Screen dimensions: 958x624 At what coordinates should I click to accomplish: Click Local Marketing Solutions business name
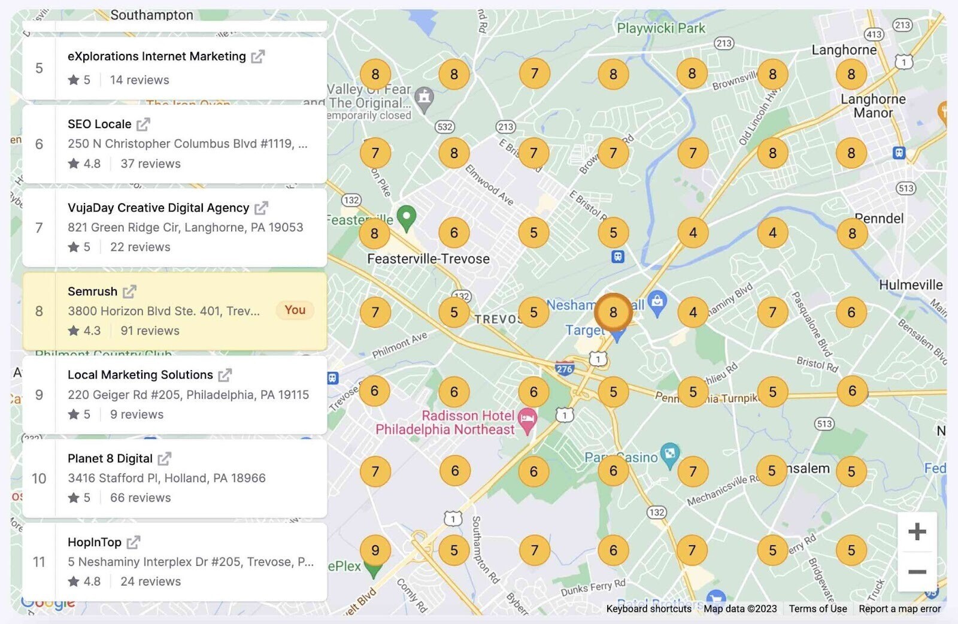(x=140, y=375)
